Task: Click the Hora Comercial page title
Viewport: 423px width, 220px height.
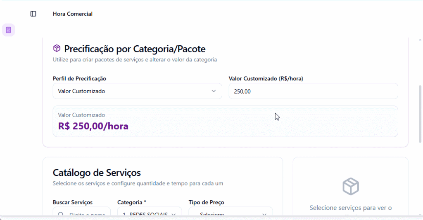Action: pos(73,14)
